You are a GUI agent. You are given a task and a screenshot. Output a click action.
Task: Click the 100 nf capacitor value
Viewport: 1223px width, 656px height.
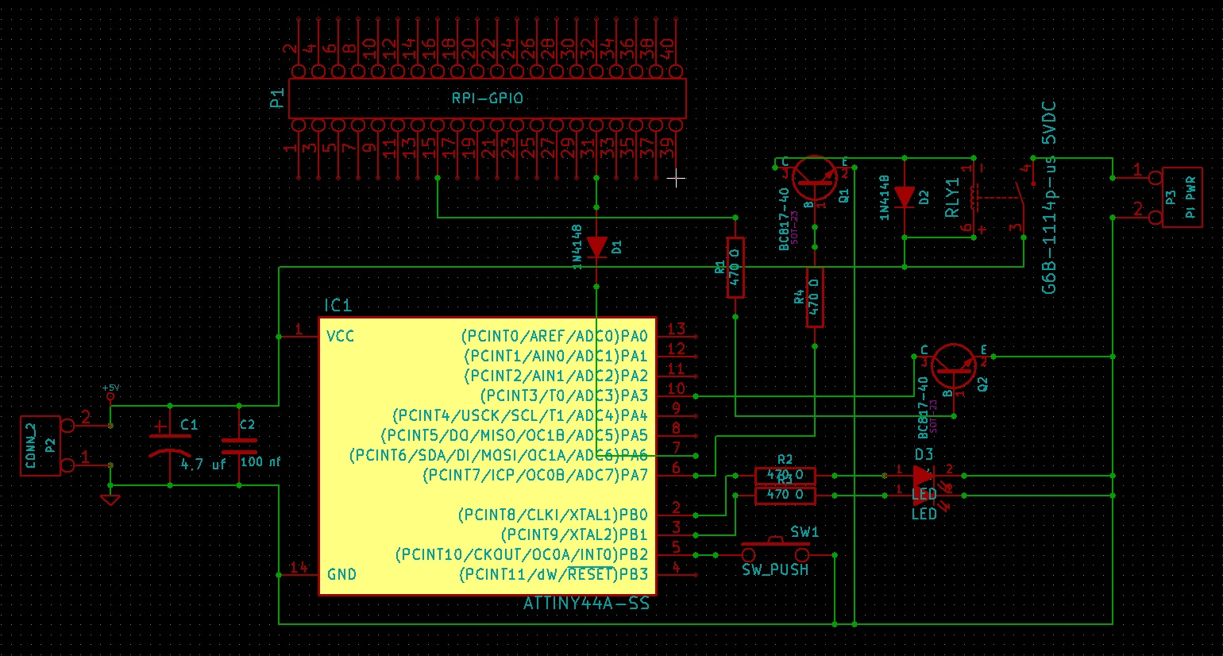pos(260,461)
